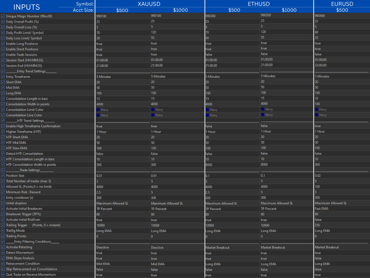Toggle the Short EMA checkbox
This screenshot has width=370, height=278.
click(x=3, y=82)
